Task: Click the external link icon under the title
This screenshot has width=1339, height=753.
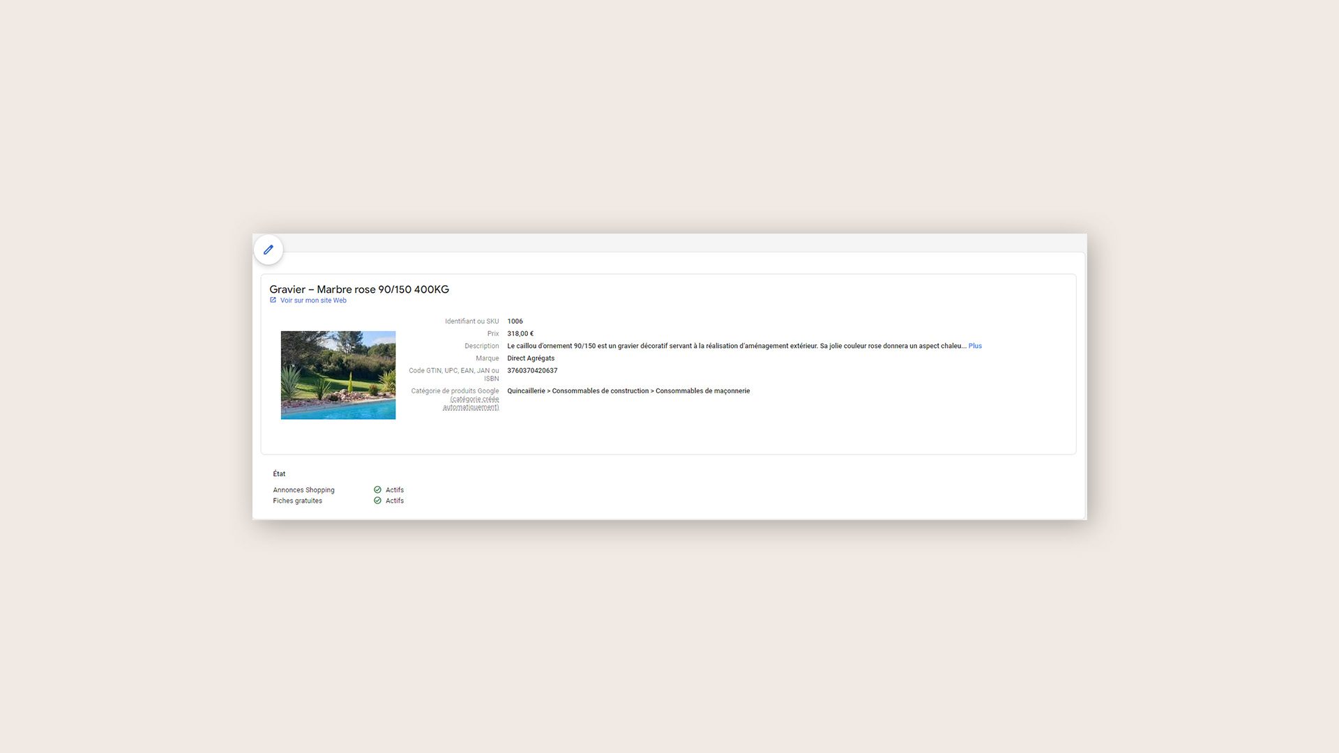Action: point(273,300)
